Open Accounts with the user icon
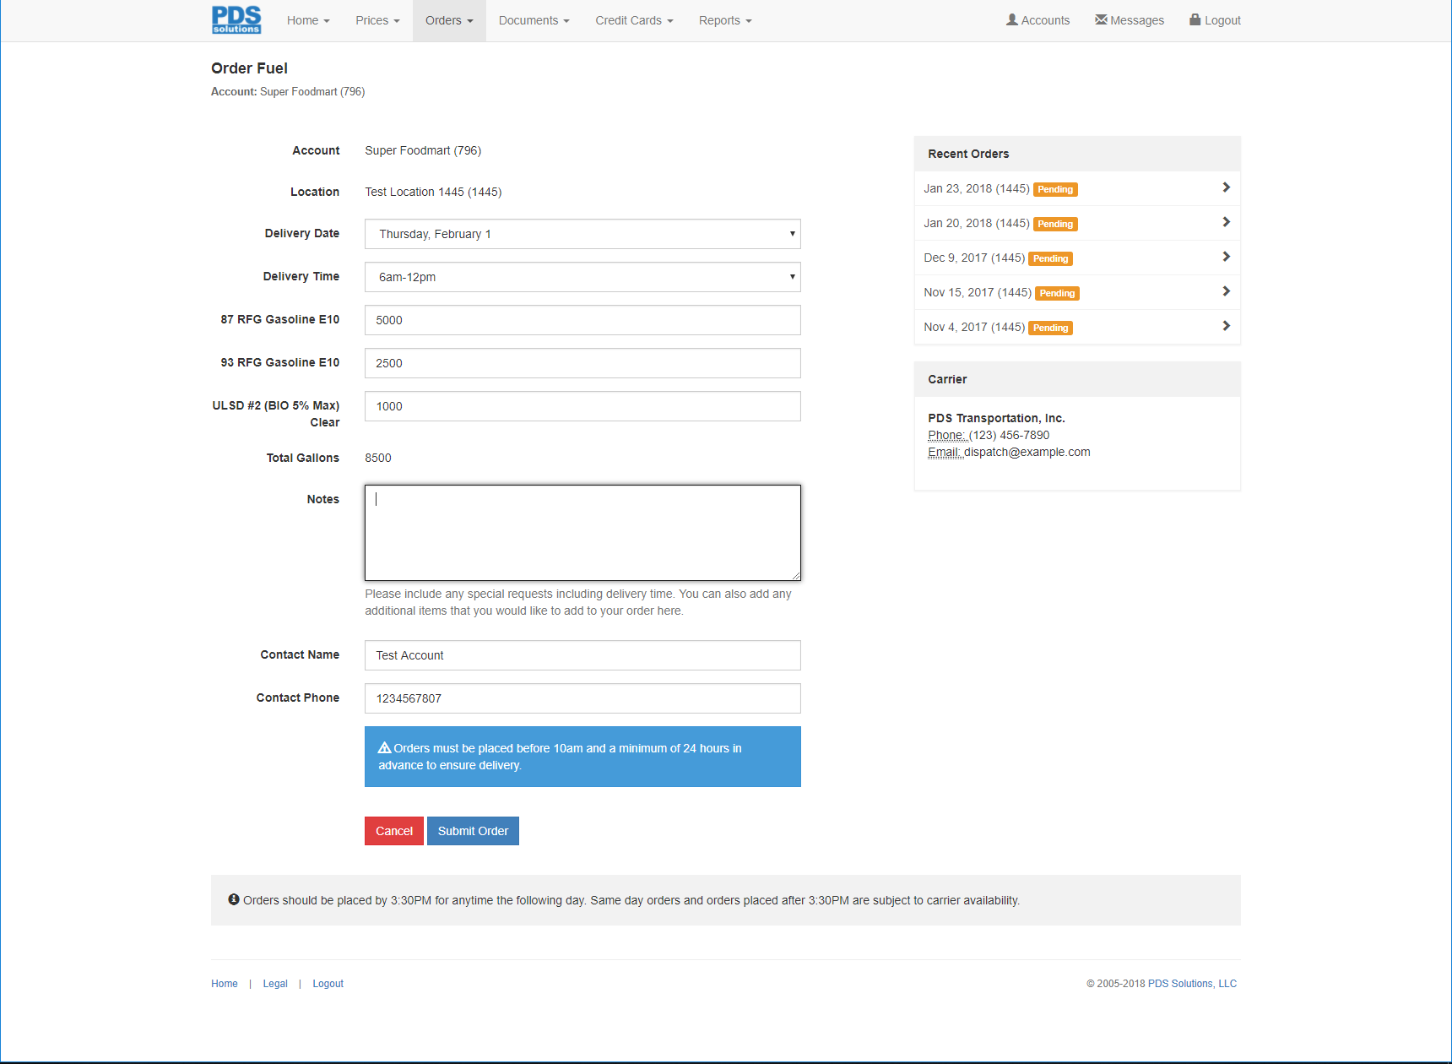Screen dimensions: 1452x1064 (1012, 19)
